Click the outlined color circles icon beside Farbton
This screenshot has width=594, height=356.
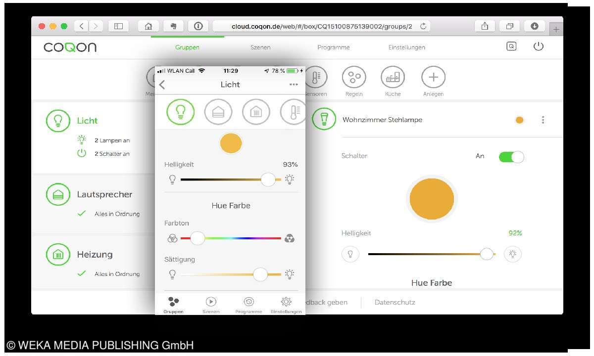[172, 238]
